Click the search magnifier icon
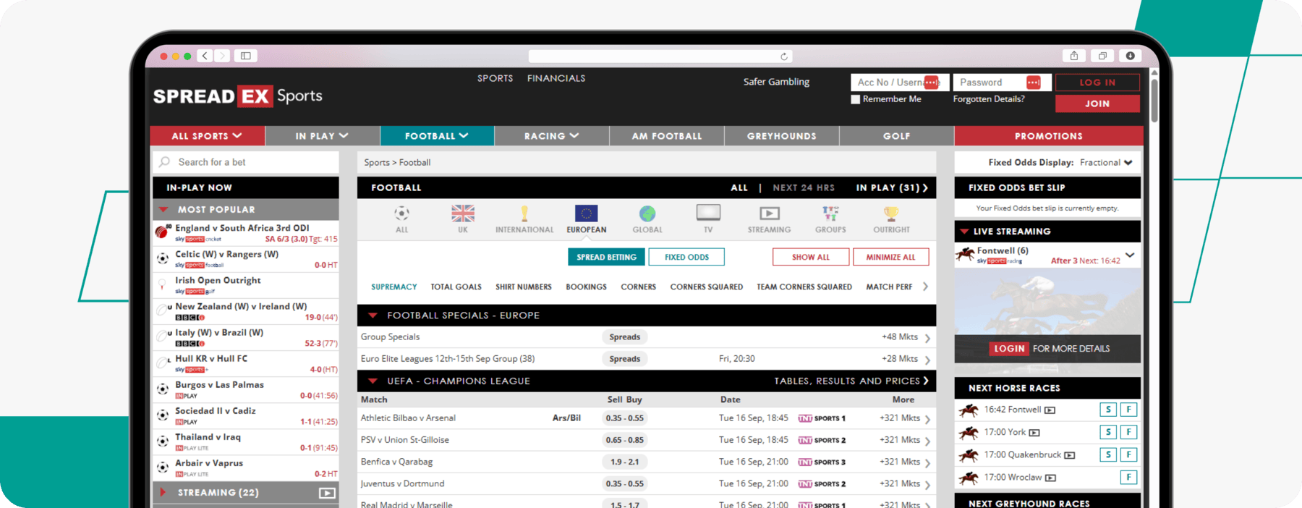This screenshot has width=1302, height=508. tap(165, 162)
